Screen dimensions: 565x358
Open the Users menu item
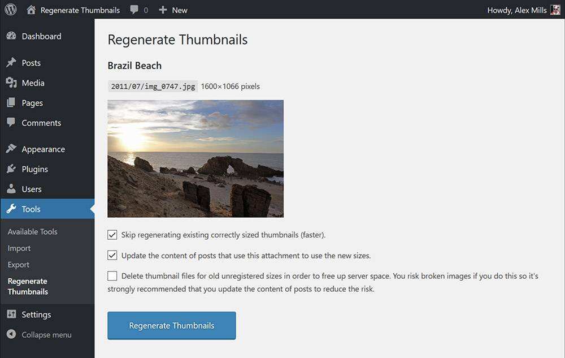tap(32, 189)
